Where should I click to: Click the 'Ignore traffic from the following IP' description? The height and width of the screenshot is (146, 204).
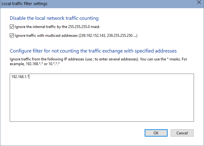[47, 59]
